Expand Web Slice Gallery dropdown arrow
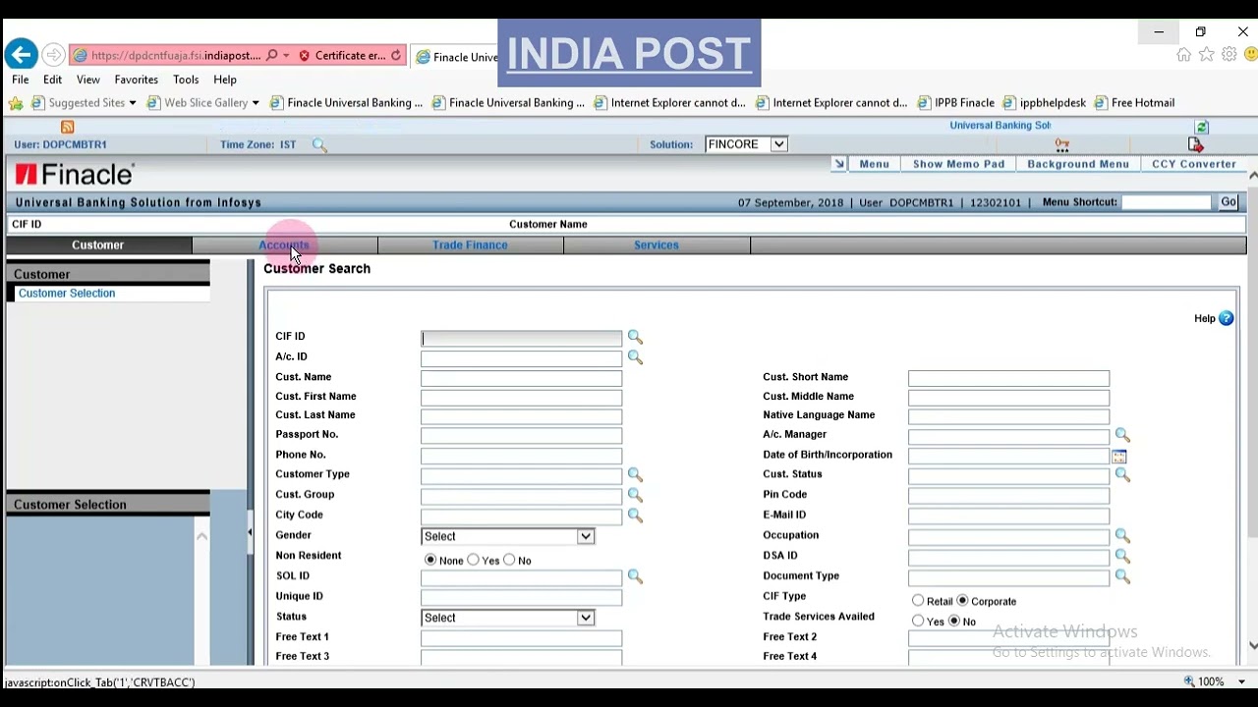Viewport: 1258px width, 707px height. tap(256, 103)
